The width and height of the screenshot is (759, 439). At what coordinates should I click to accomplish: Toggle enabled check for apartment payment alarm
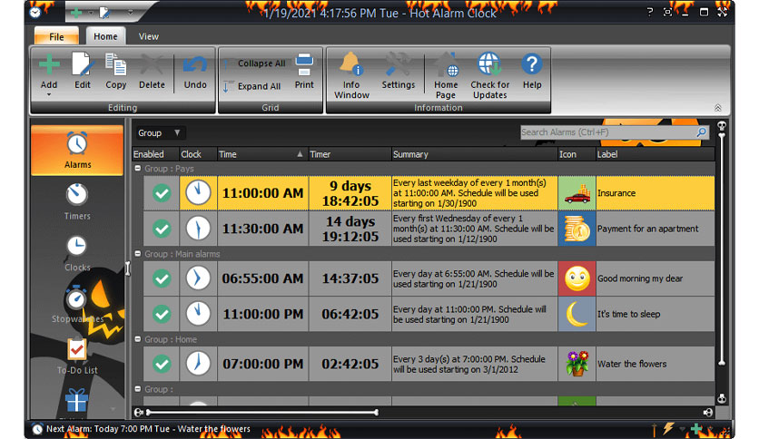162,229
